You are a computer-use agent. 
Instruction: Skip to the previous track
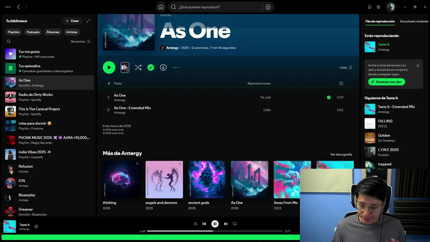coord(204,224)
